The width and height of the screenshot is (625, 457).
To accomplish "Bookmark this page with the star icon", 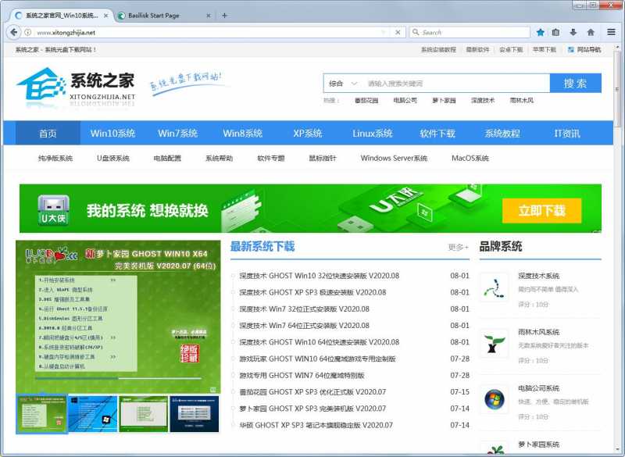I will [540, 32].
